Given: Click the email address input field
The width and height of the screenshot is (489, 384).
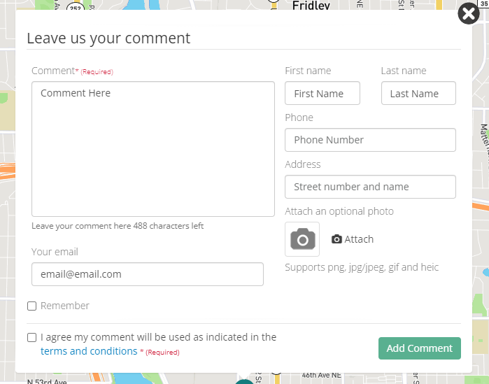Looking at the screenshot, I should [147, 274].
